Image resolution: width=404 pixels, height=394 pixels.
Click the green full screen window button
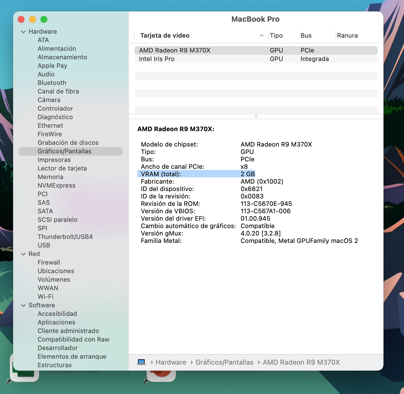click(x=44, y=19)
